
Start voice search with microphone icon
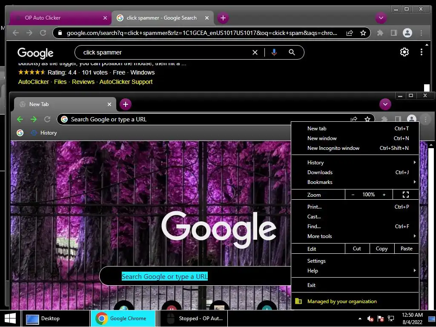(274, 52)
